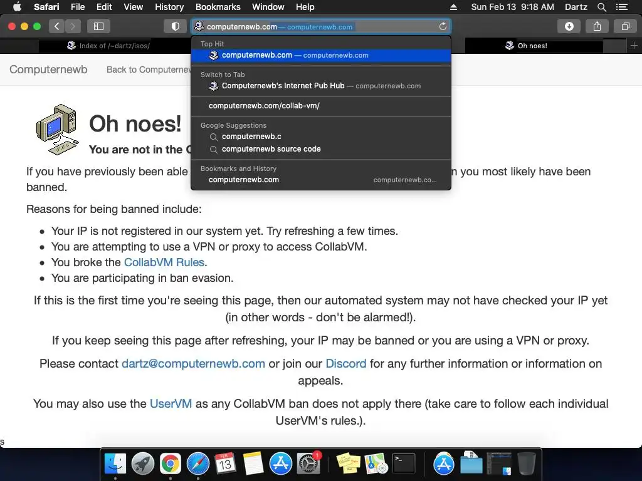Image resolution: width=642 pixels, height=481 pixels.
Task: Add a new tab with plus button
Action: [x=634, y=46]
